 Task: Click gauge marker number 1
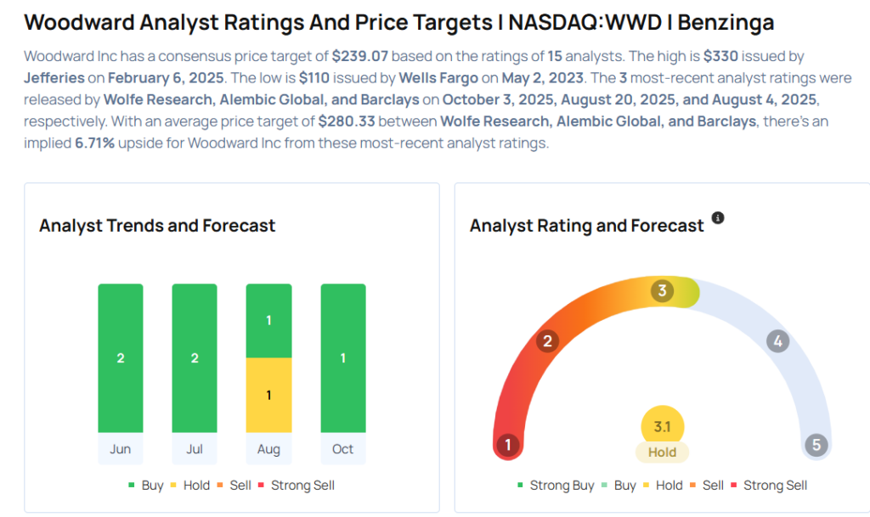pos(508,445)
